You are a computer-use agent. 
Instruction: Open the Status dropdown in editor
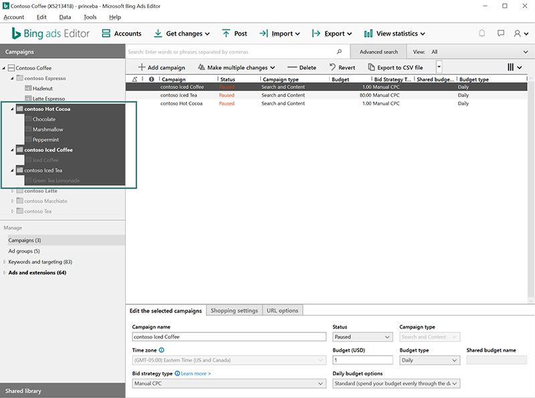tap(362, 337)
